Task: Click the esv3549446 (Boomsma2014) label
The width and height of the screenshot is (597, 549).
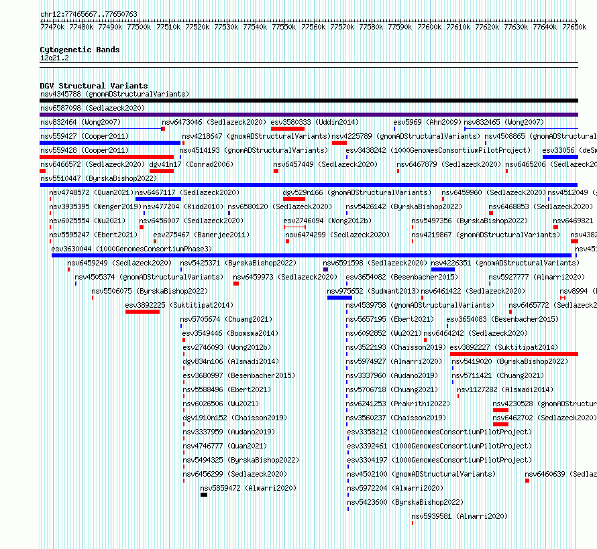Action: [x=230, y=333]
